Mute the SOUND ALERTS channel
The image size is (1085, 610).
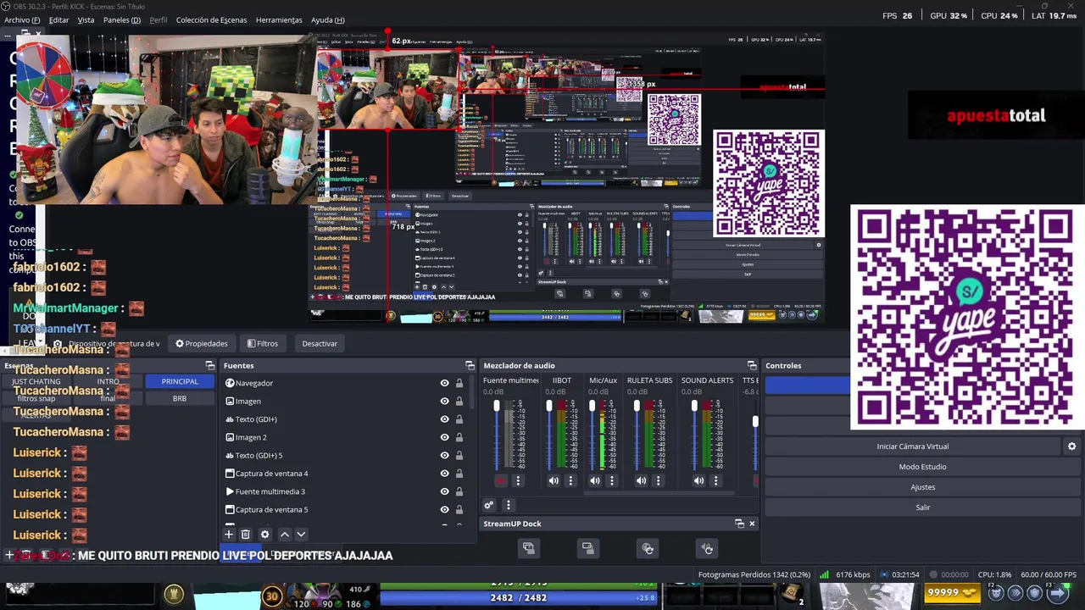click(x=698, y=480)
